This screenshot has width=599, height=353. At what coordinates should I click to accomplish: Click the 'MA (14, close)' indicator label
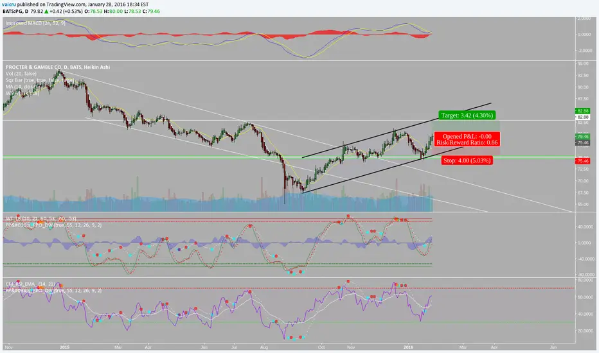[x=21, y=87]
